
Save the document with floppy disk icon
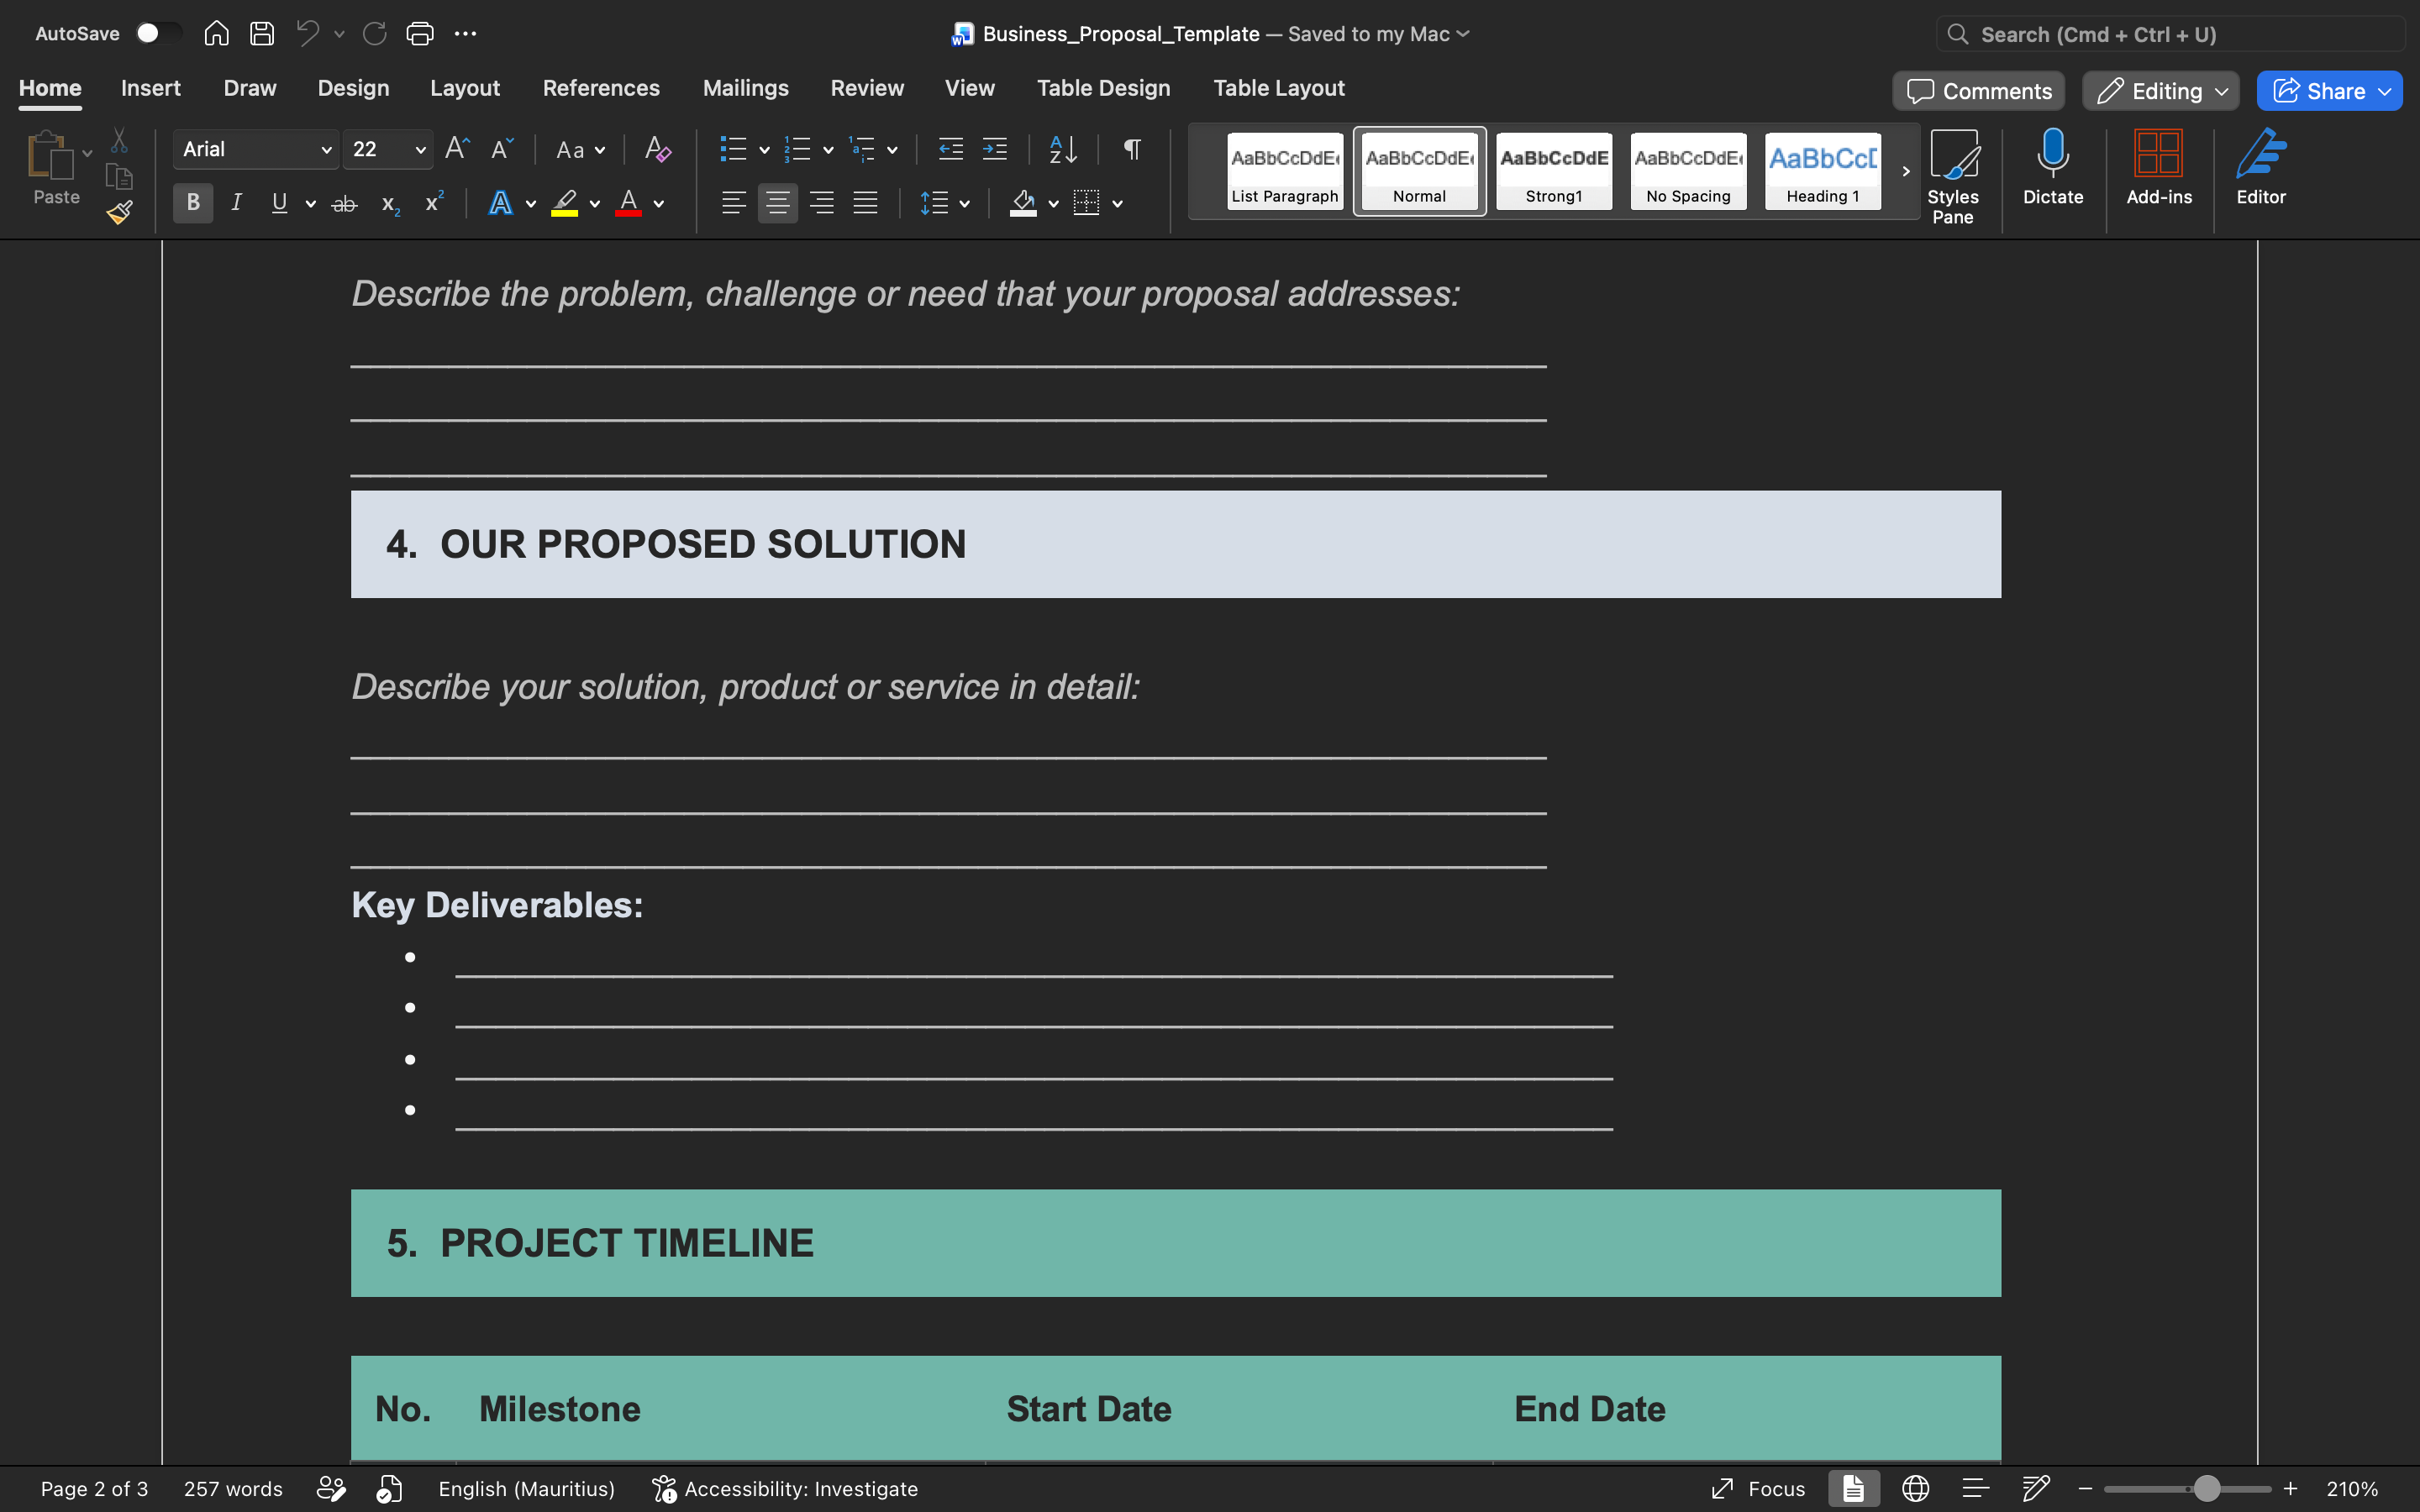pyautogui.click(x=262, y=34)
